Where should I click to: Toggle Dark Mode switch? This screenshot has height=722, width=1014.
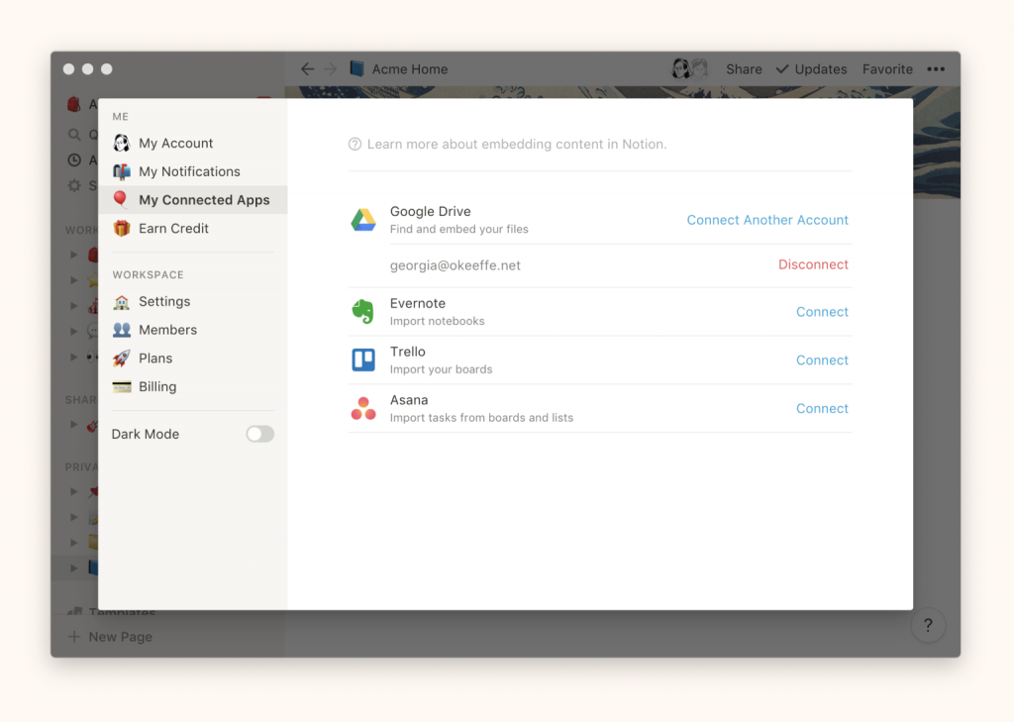tap(260, 434)
